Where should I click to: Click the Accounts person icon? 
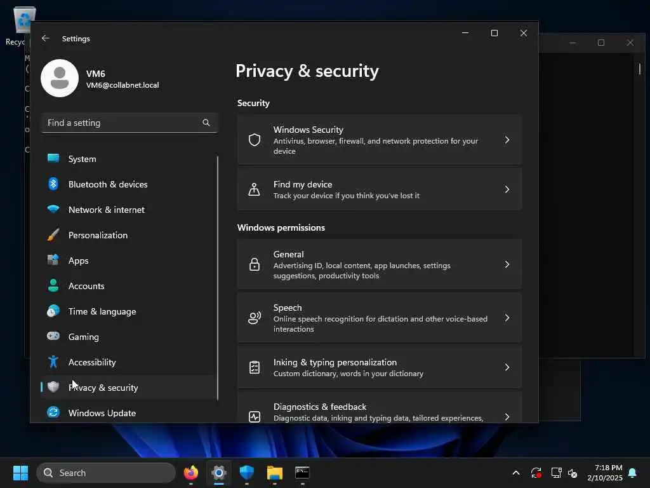click(53, 285)
